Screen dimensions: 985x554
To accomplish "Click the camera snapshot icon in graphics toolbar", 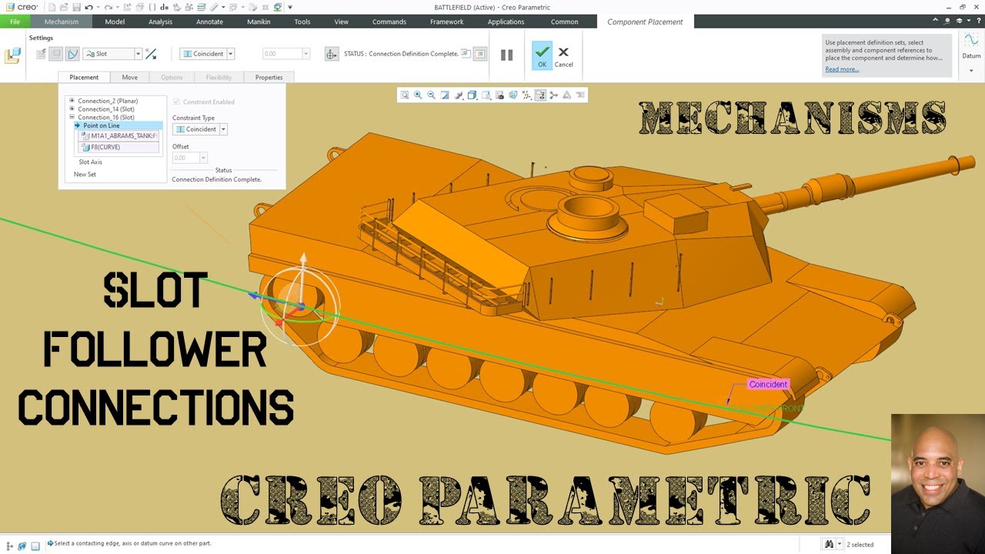I will pyautogui.click(x=499, y=95).
